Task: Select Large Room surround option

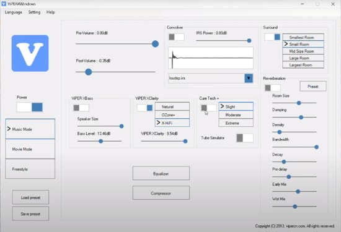Action: 303,58
